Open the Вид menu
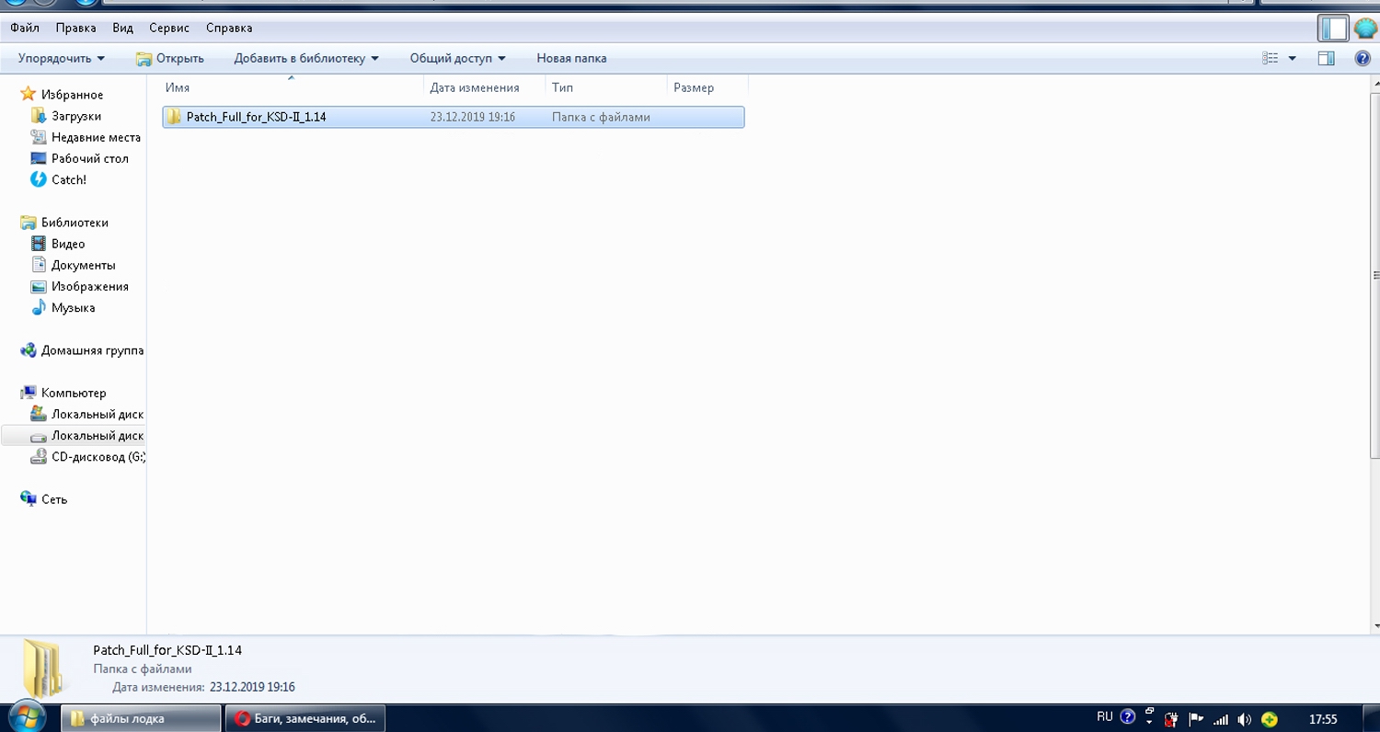The image size is (1380, 732). [122, 28]
